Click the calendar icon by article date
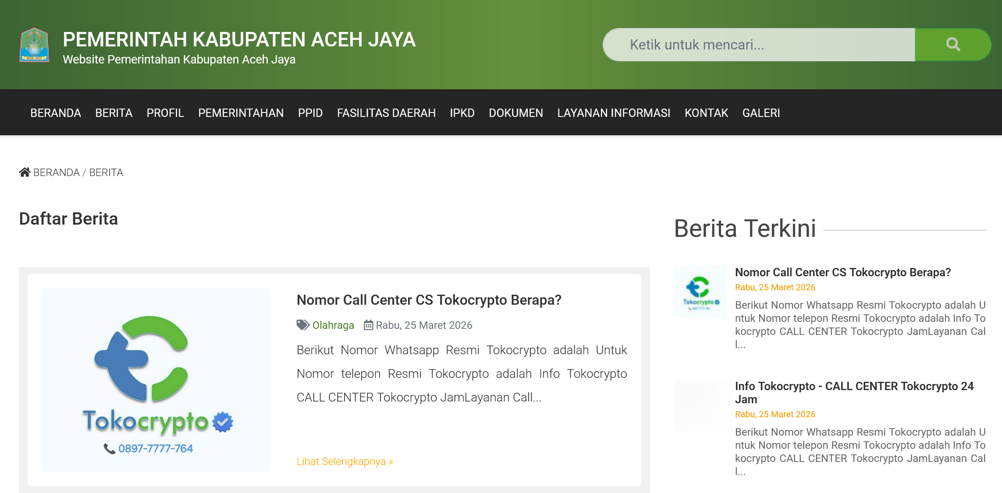 point(368,325)
